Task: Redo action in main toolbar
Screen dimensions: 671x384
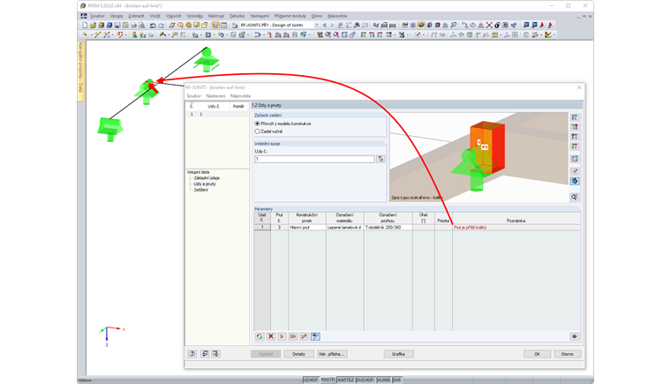Action: pos(161,26)
